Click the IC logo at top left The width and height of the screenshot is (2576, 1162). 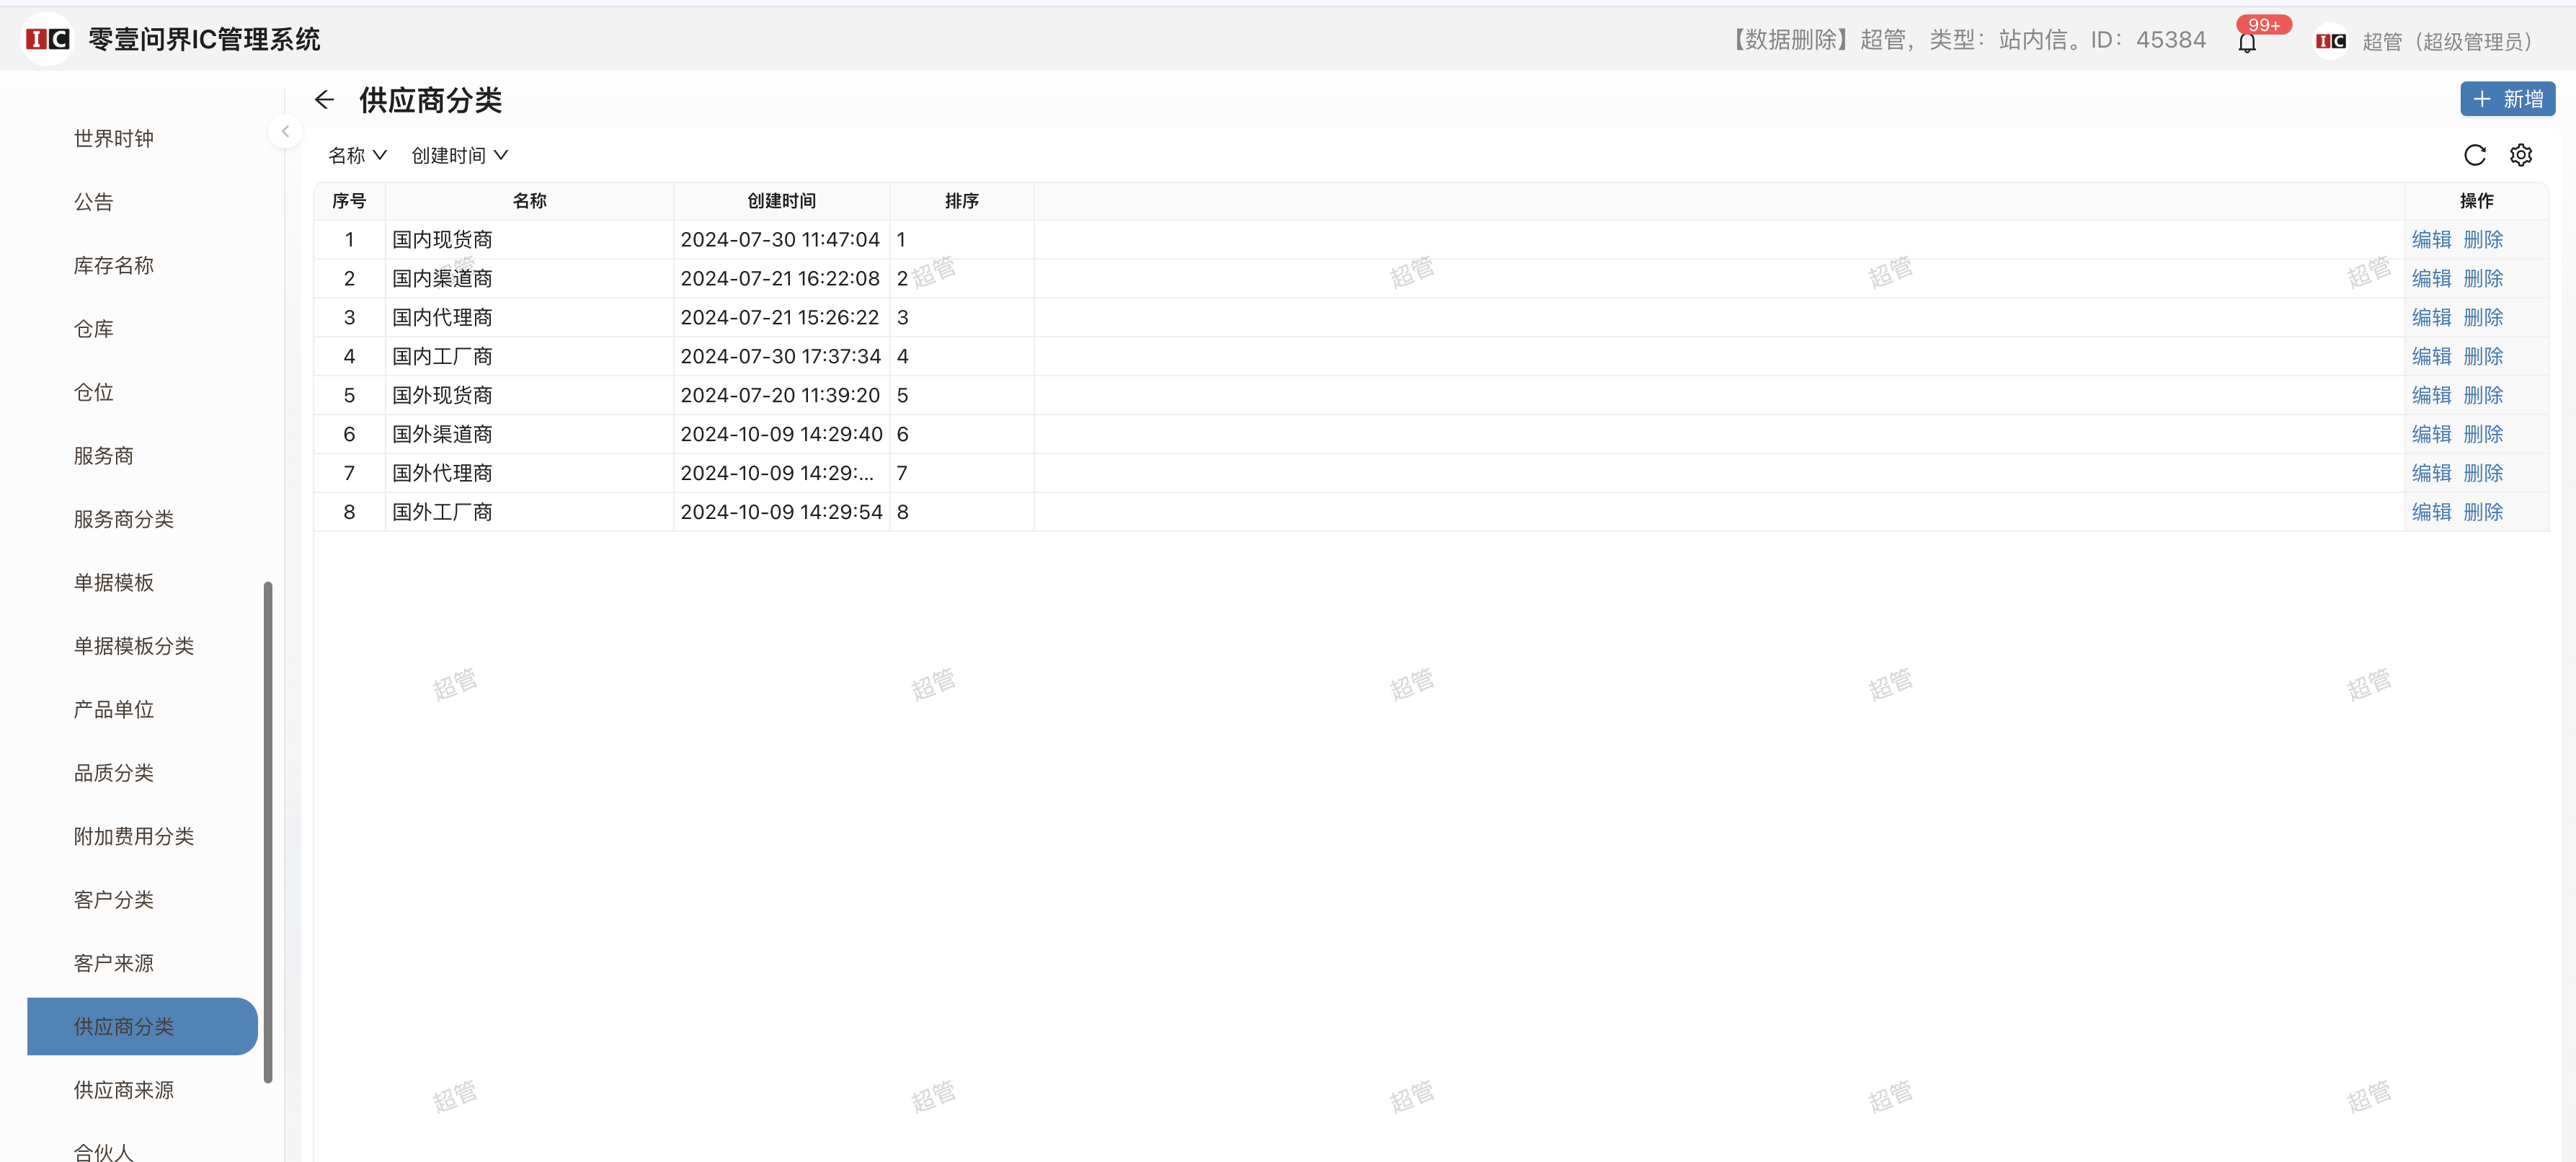[47, 39]
